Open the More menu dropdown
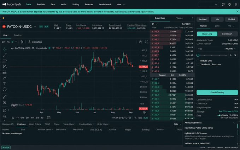 coord(121,5)
